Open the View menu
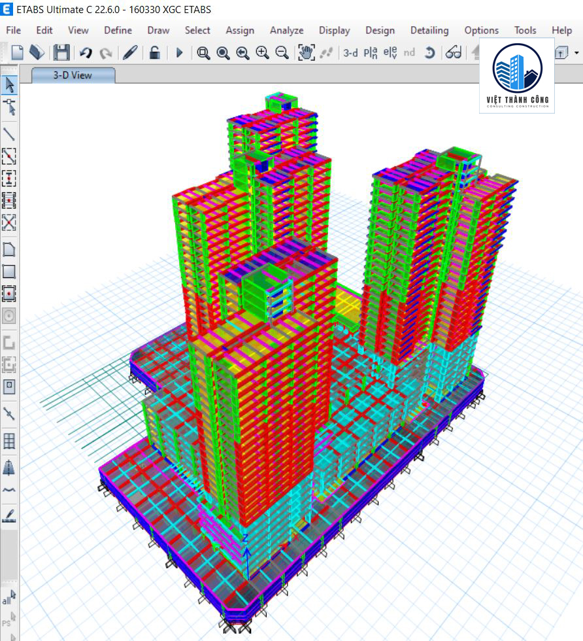Image resolution: width=583 pixels, height=641 pixels. click(x=78, y=30)
